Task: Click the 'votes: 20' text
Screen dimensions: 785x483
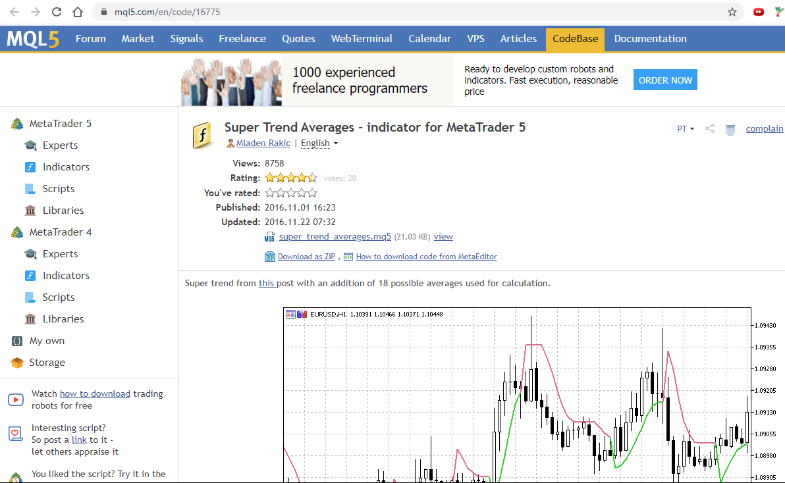Action: tap(340, 178)
